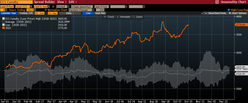Open Spread Builder
Image resolution: width=248 pixels, height=103 pixels.
[x=44, y=2]
